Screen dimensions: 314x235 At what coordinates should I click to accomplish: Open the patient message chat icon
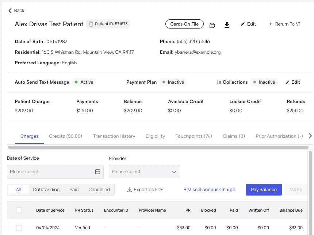(212, 25)
